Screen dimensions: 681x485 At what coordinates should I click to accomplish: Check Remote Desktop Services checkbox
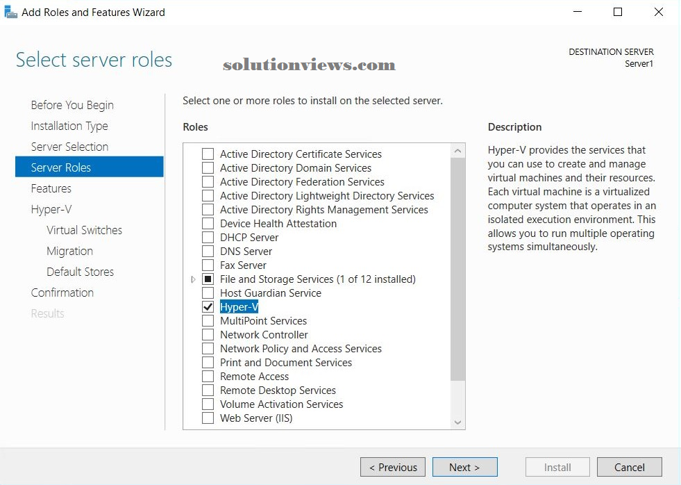(x=208, y=391)
